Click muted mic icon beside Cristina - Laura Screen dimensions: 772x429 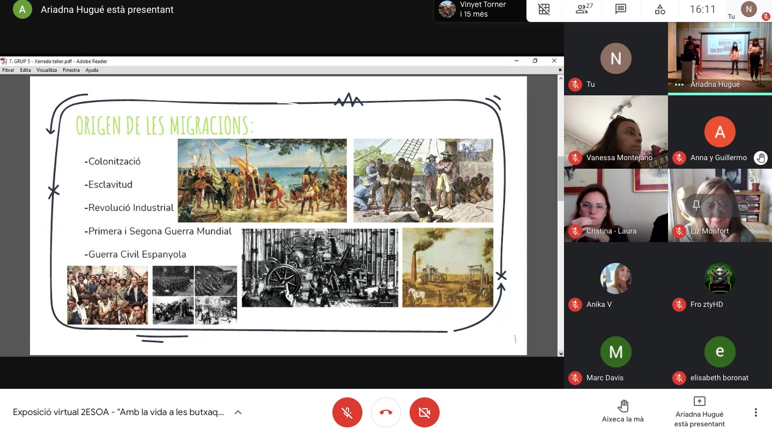click(x=575, y=231)
